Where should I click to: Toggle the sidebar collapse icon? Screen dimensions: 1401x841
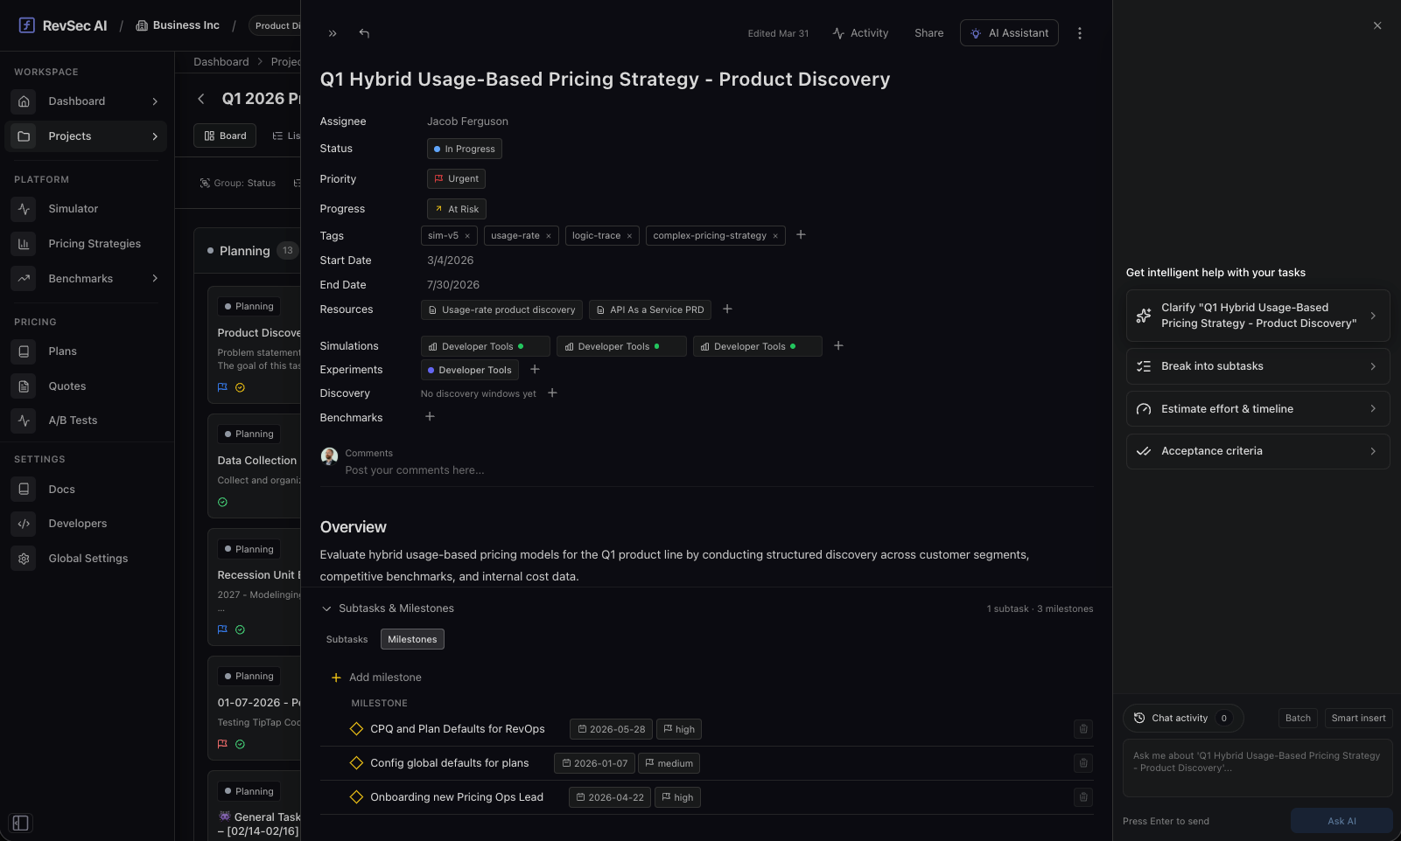pyautogui.click(x=21, y=823)
